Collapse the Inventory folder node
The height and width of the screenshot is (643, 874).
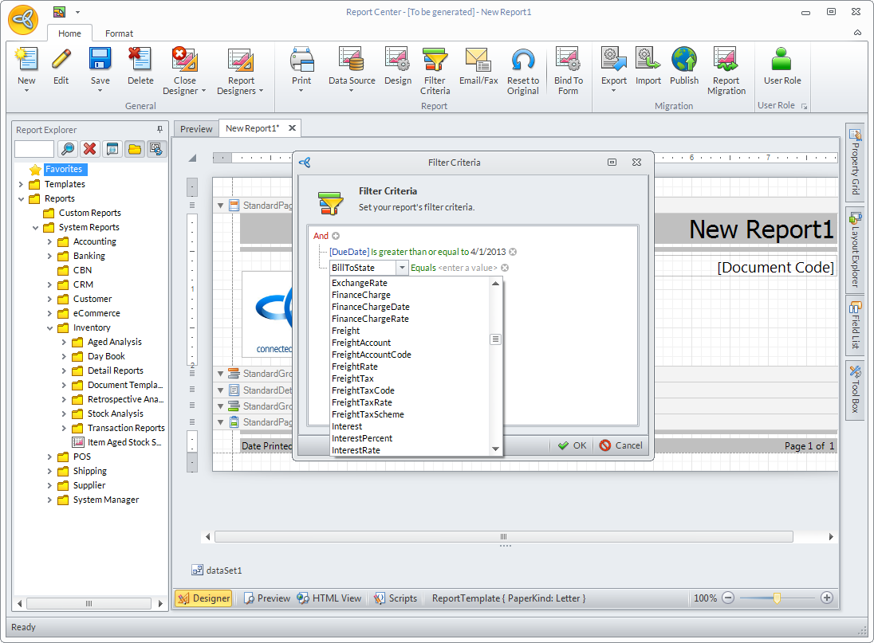click(50, 327)
